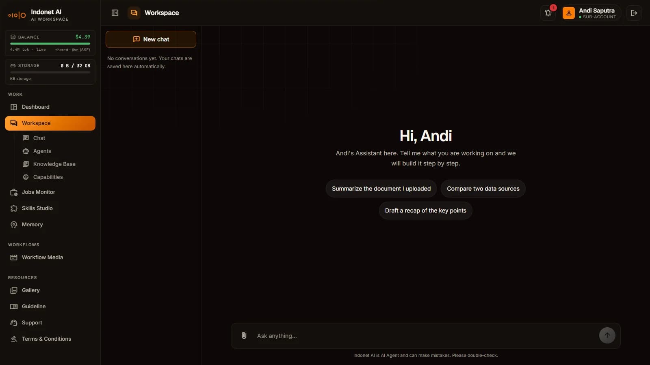Click the 'Hi, Andi' heading
The width and height of the screenshot is (650, 365).
click(426, 136)
